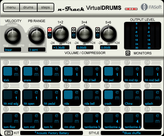Switch to the steps tab
The image size is (164, 136).
pyautogui.click(x=45, y=7)
